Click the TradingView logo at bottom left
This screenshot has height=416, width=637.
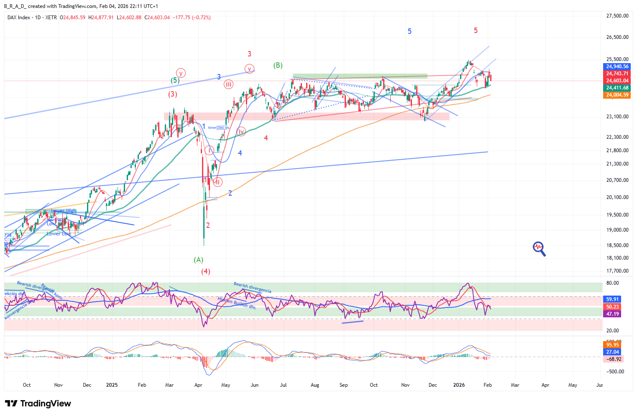coord(38,403)
